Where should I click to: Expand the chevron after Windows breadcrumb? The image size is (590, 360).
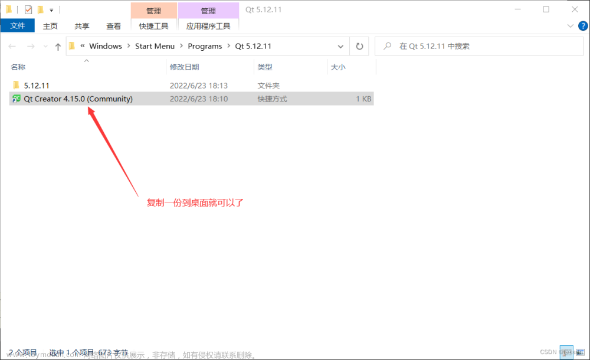click(129, 45)
